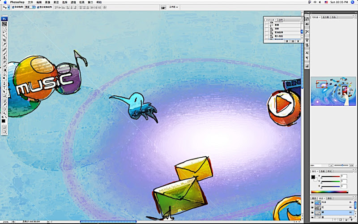Set history brush source beside 取消选择
Viewport: 358px width, 224px height.
point(266,33)
